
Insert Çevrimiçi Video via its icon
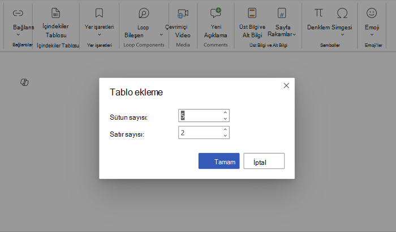pyautogui.click(x=183, y=14)
